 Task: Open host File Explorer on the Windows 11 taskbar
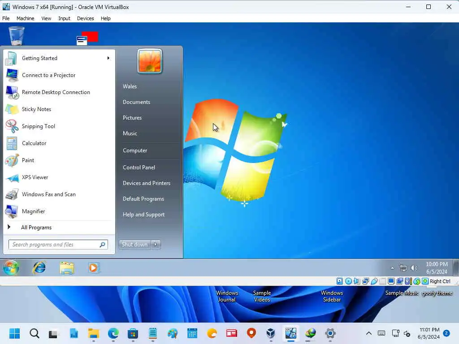tap(94, 333)
